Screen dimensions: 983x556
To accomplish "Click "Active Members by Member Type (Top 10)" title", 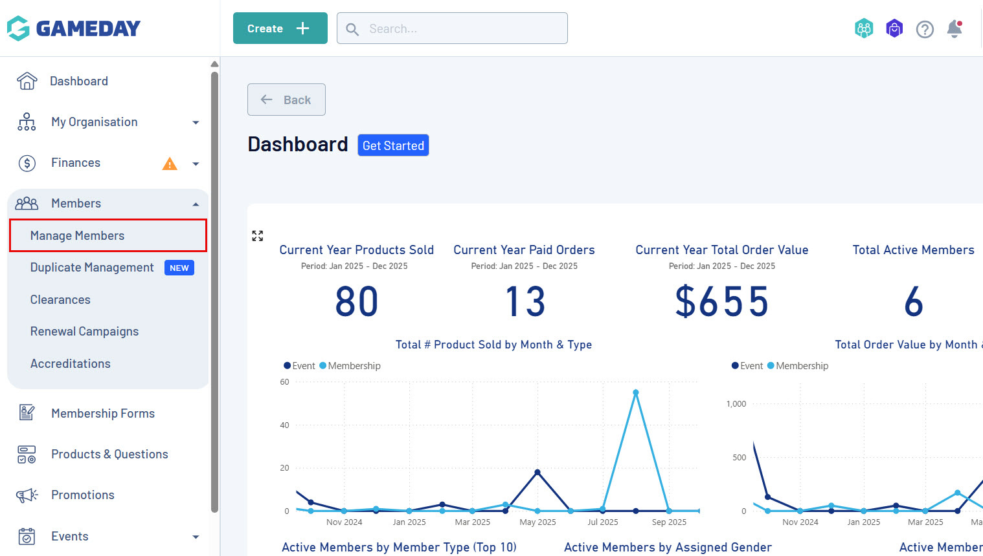I will (x=399, y=548).
